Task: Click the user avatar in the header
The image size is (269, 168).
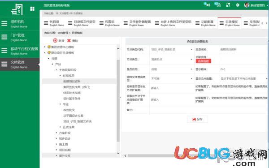Action: pos(247,5)
